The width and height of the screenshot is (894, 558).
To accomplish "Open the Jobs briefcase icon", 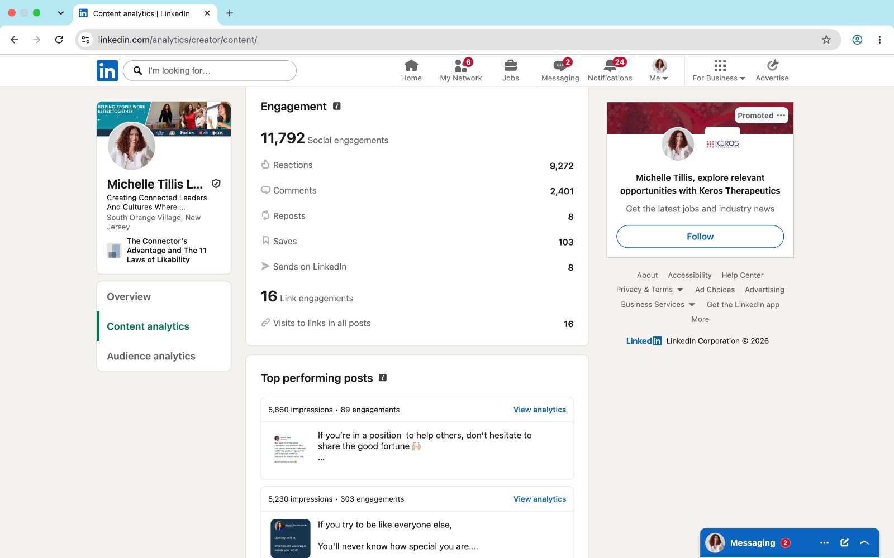I will (511, 66).
